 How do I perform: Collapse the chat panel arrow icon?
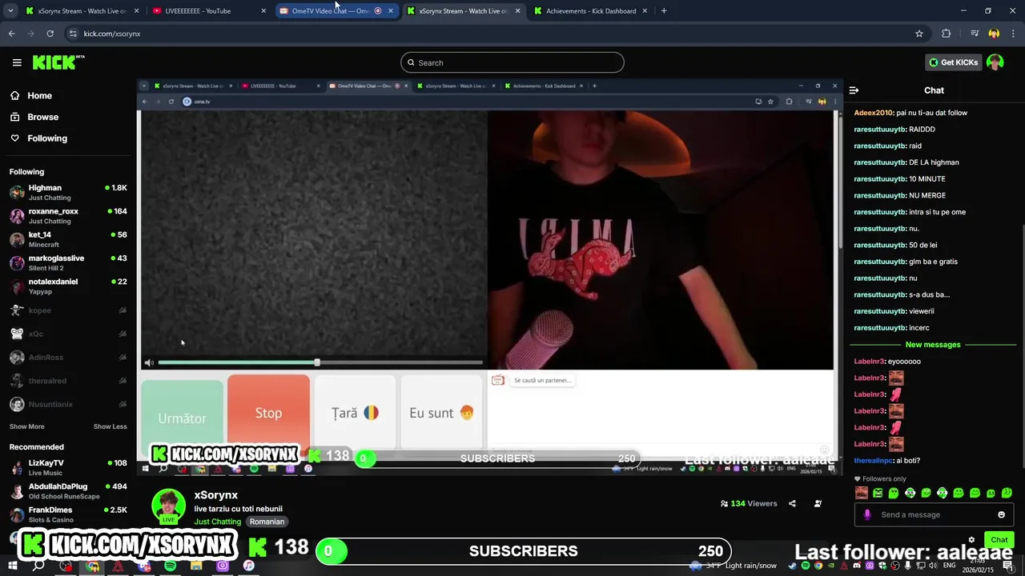click(x=854, y=90)
